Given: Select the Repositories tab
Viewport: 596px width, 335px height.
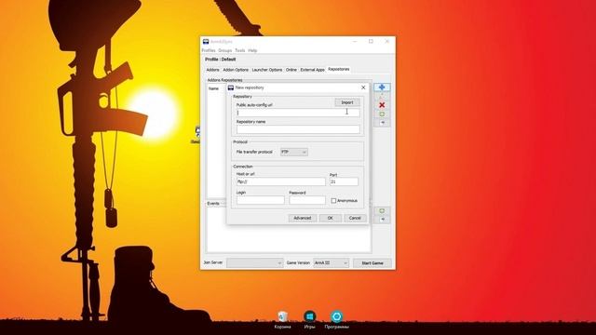Looking at the screenshot, I should (339, 69).
